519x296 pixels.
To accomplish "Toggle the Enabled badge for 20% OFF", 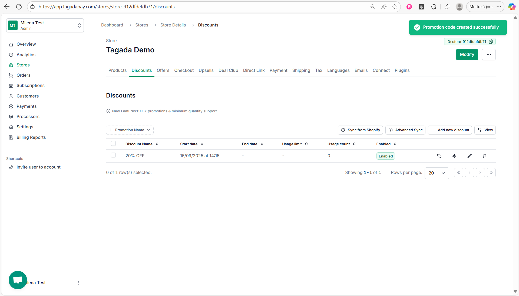I will click(x=386, y=156).
